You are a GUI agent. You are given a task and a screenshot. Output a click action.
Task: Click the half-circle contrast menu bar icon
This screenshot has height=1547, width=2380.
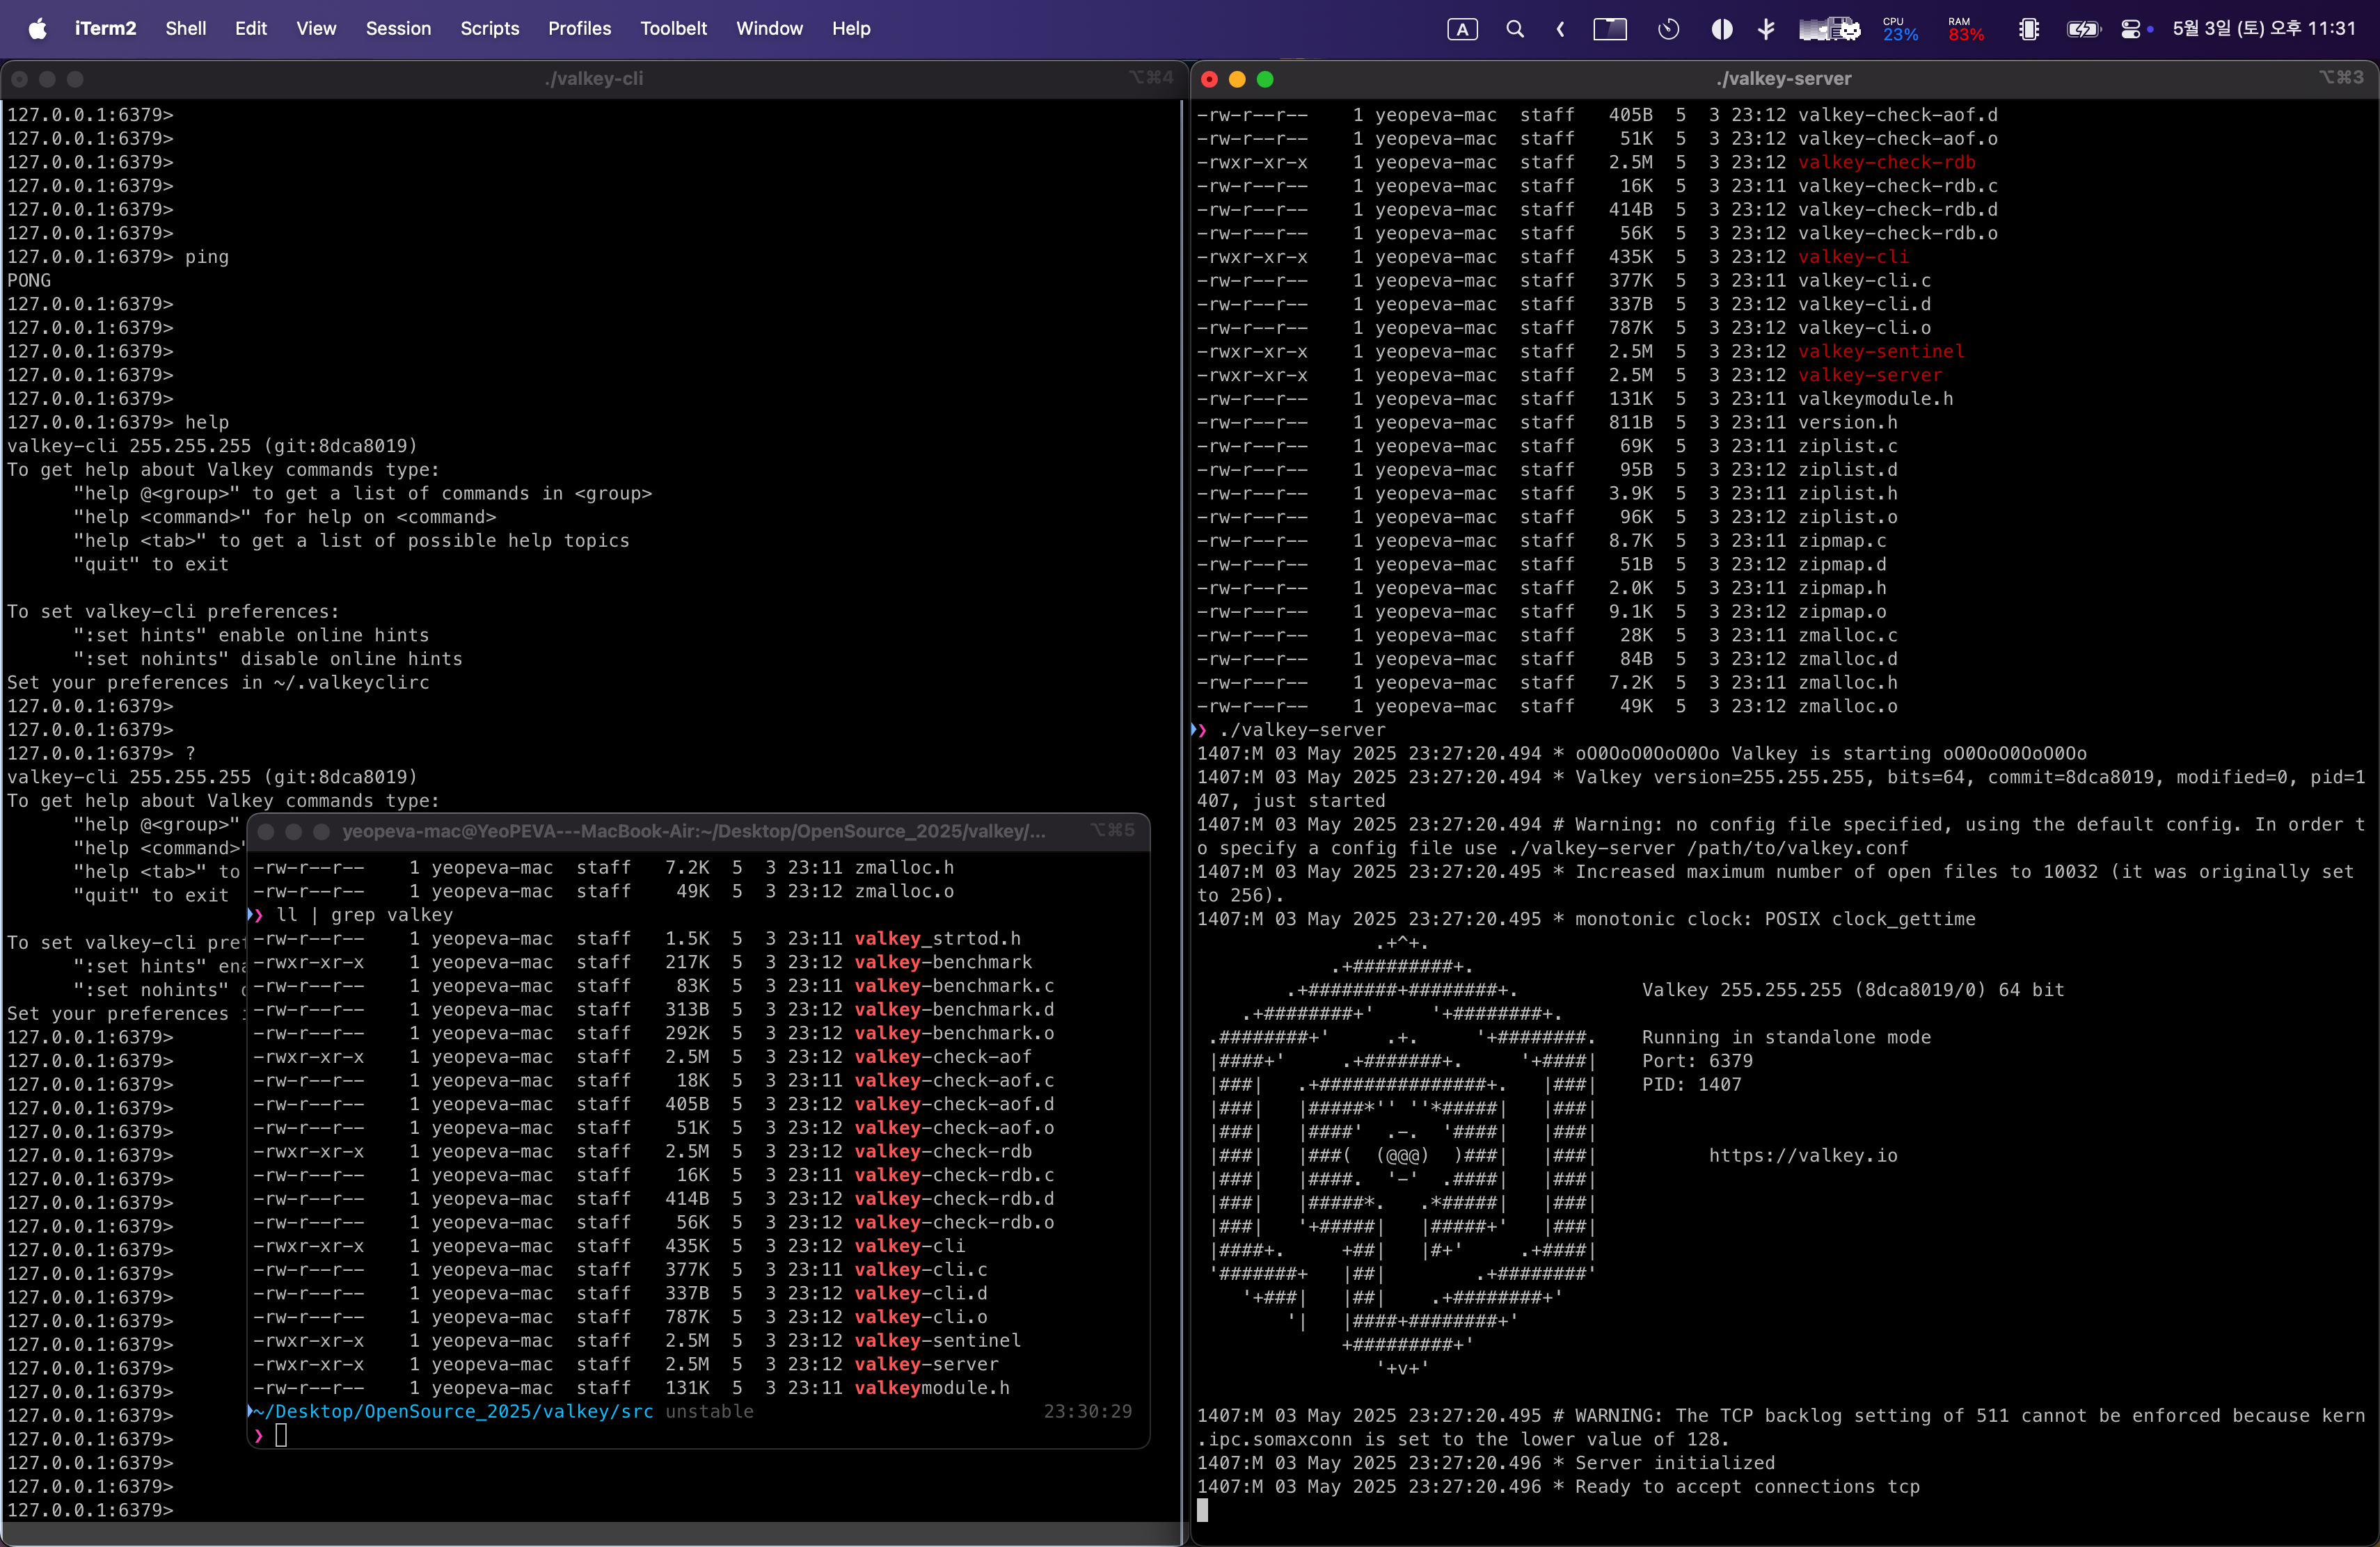point(1721,29)
